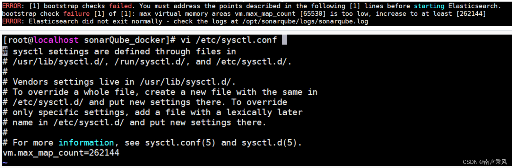This screenshot has height=168, width=512.
Task: Click the cyan 'information' word
Action: (86, 143)
